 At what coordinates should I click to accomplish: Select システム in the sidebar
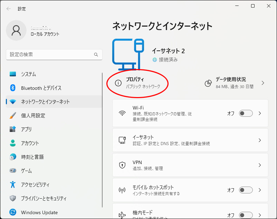click(x=28, y=74)
